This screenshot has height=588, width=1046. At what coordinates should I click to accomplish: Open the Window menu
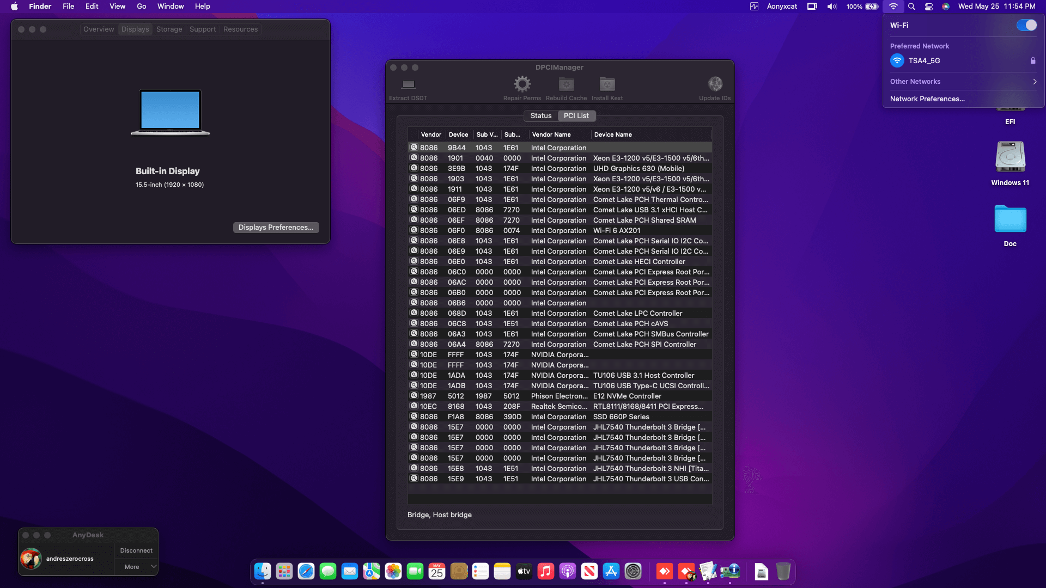coord(171,7)
